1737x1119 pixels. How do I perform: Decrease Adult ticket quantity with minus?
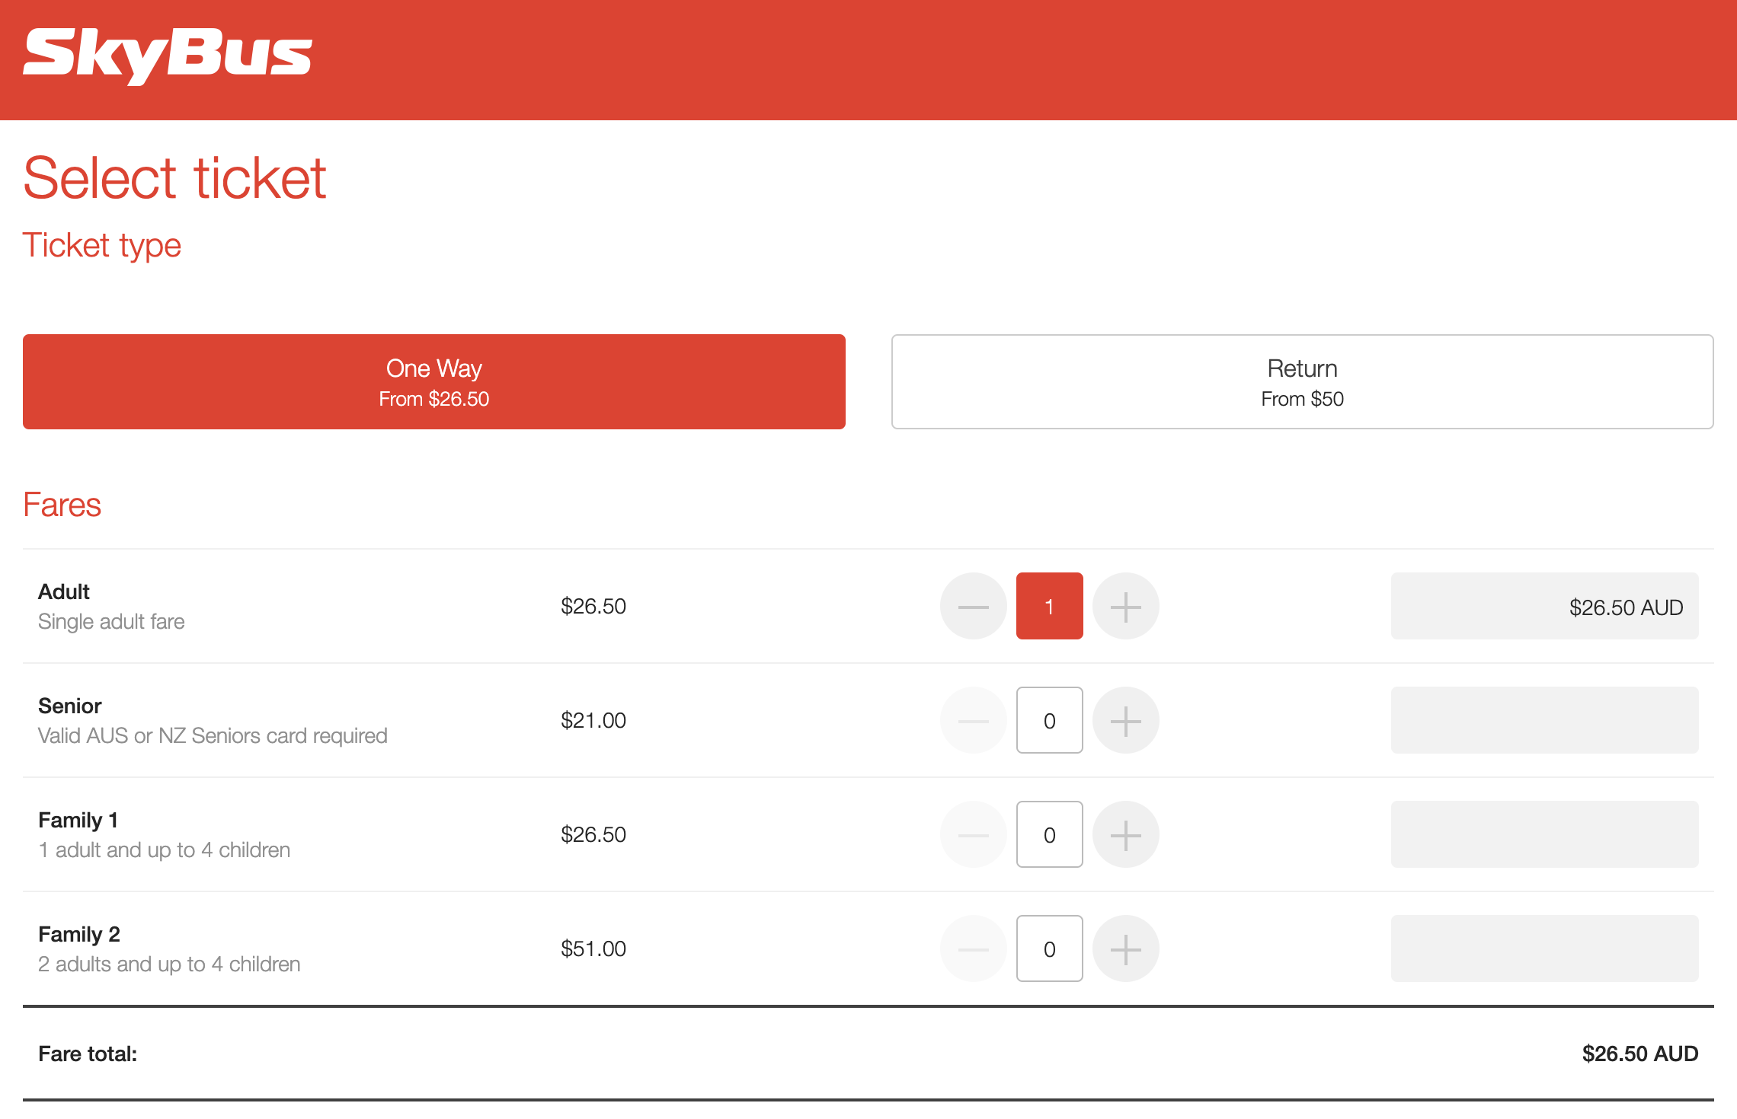tap(973, 607)
